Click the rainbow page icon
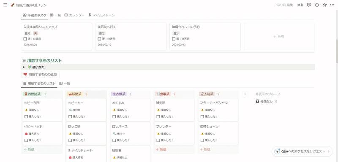338x162 pixels. coord(13,5)
